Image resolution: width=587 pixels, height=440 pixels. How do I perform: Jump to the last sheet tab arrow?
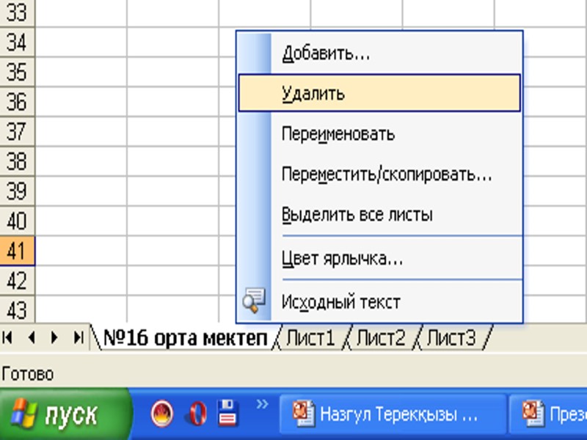point(79,337)
